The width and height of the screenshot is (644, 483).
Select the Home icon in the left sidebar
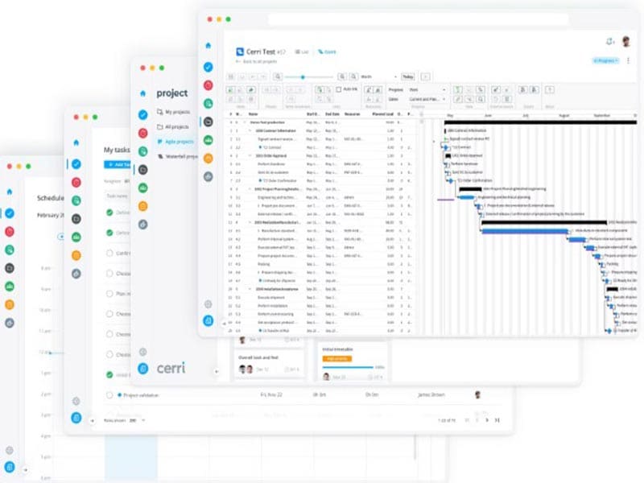208,43
